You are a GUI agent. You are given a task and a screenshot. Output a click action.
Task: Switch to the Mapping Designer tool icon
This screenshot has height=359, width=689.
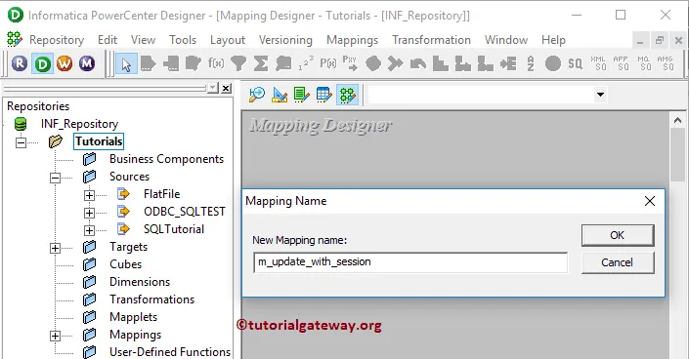pos(348,95)
